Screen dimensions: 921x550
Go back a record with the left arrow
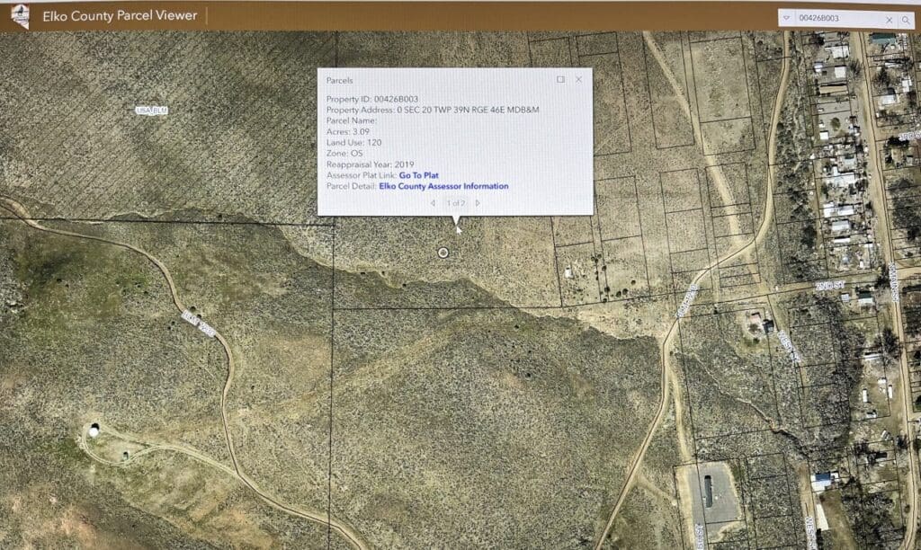(x=434, y=202)
